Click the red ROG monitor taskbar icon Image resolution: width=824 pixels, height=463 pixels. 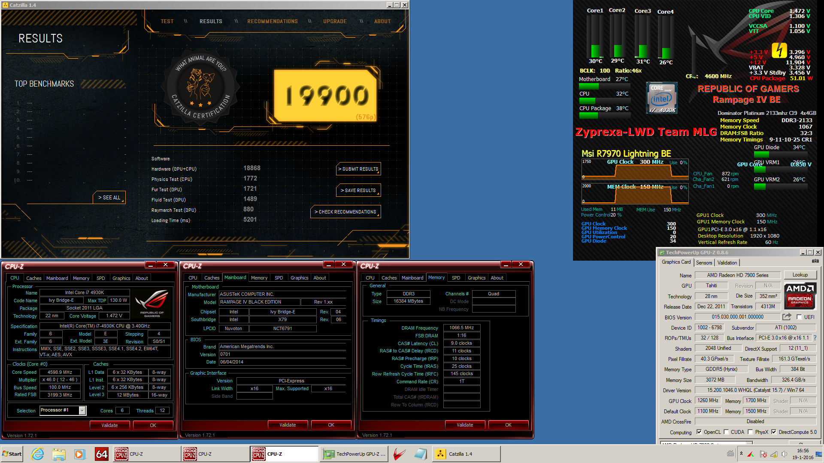(x=400, y=454)
